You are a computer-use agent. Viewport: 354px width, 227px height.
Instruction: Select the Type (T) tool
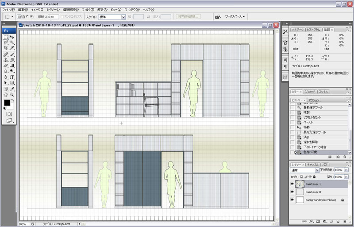12,77
